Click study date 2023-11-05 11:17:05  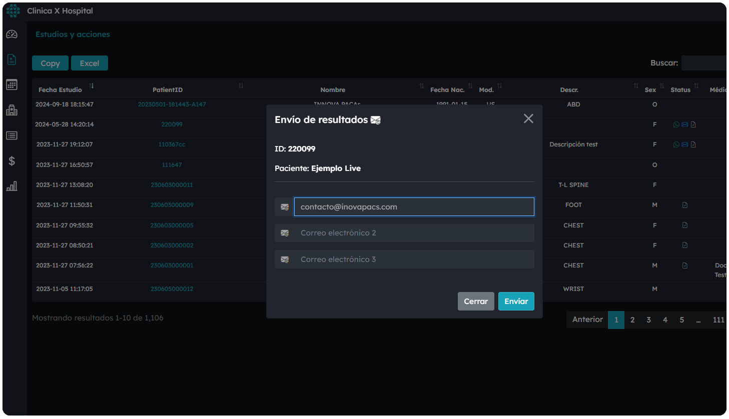click(65, 289)
